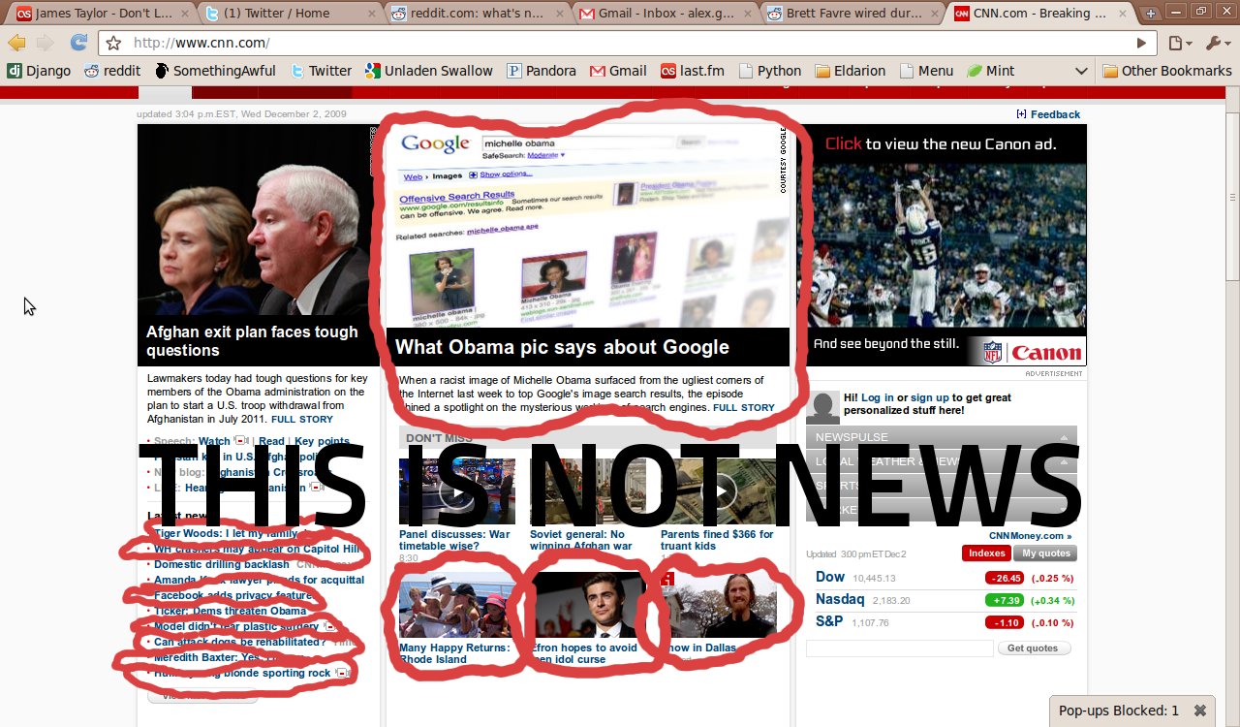The height and width of the screenshot is (727, 1240).
Task: Open the Mint bookmark
Action: pyautogui.click(x=990, y=71)
